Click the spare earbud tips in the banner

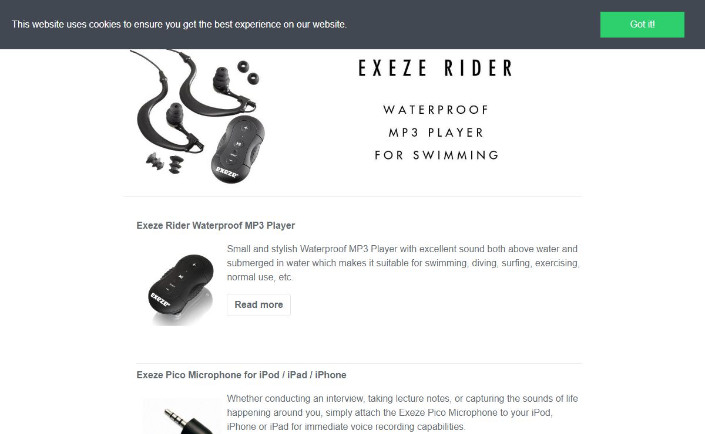[247, 73]
